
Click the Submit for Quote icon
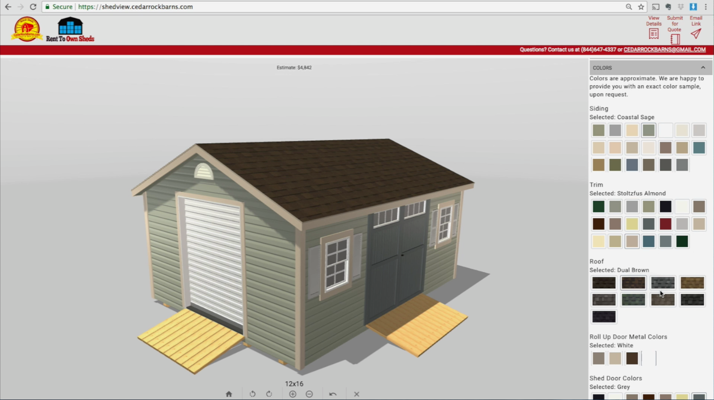tap(674, 39)
